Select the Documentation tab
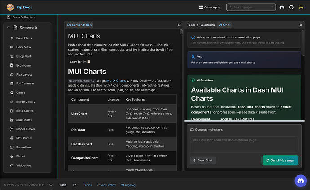Image resolution: width=310 pixels, height=190 pixels. (x=79, y=25)
